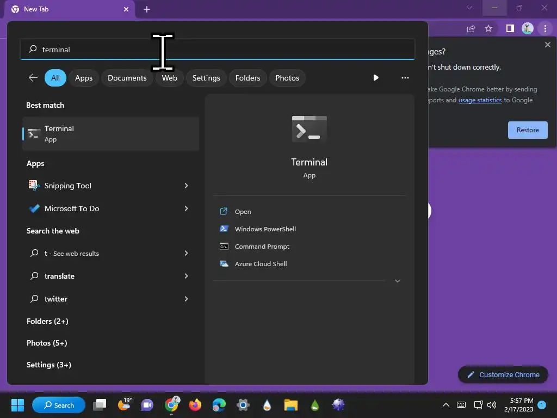Expand Snipping Tool result chevron
This screenshot has height=418, width=557.
click(186, 186)
